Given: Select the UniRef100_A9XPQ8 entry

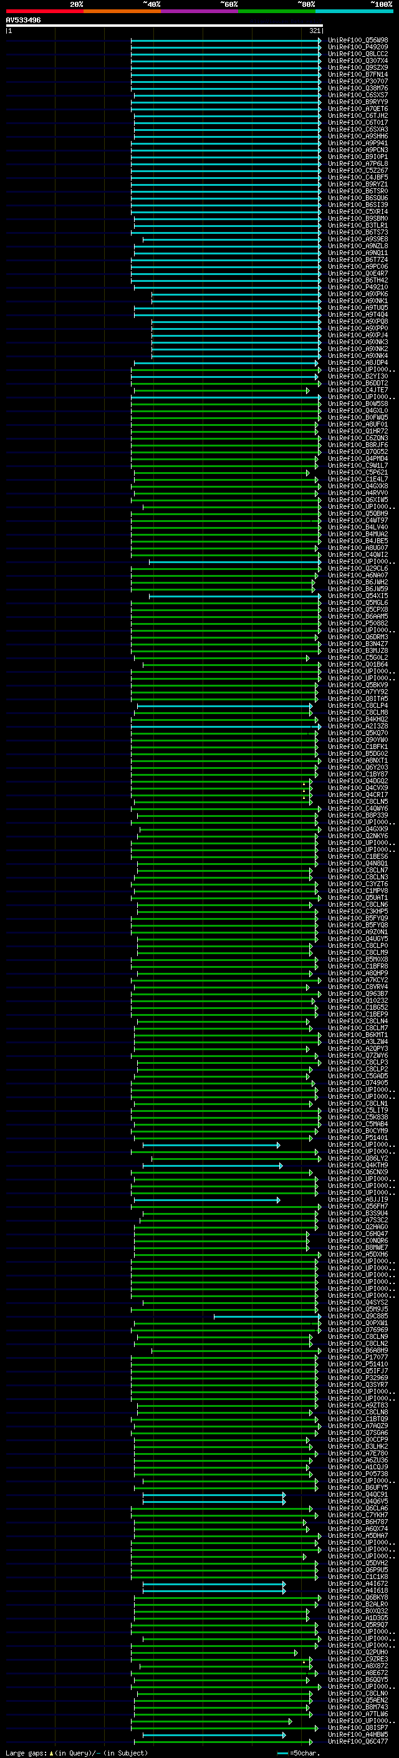Looking at the screenshot, I should (358, 321).
